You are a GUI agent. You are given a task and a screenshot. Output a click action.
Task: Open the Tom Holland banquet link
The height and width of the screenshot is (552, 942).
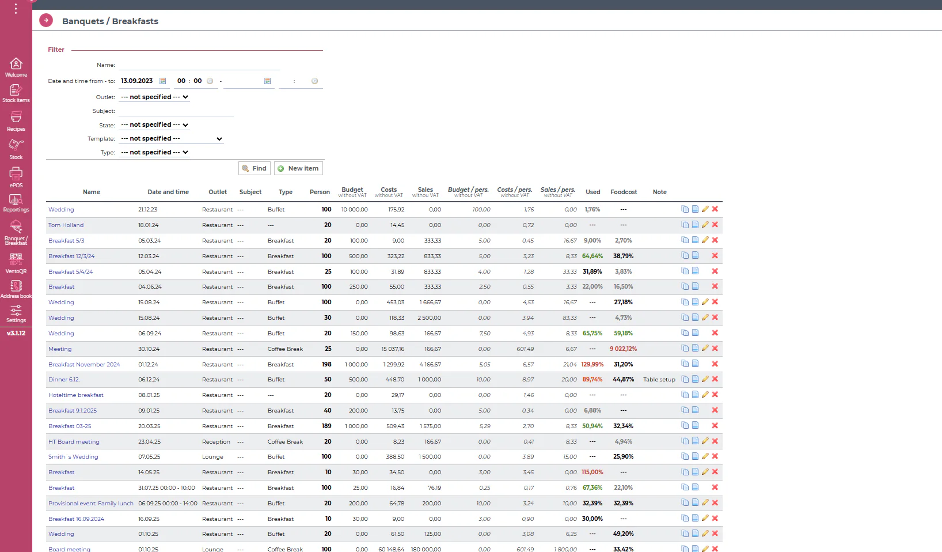pos(66,225)
